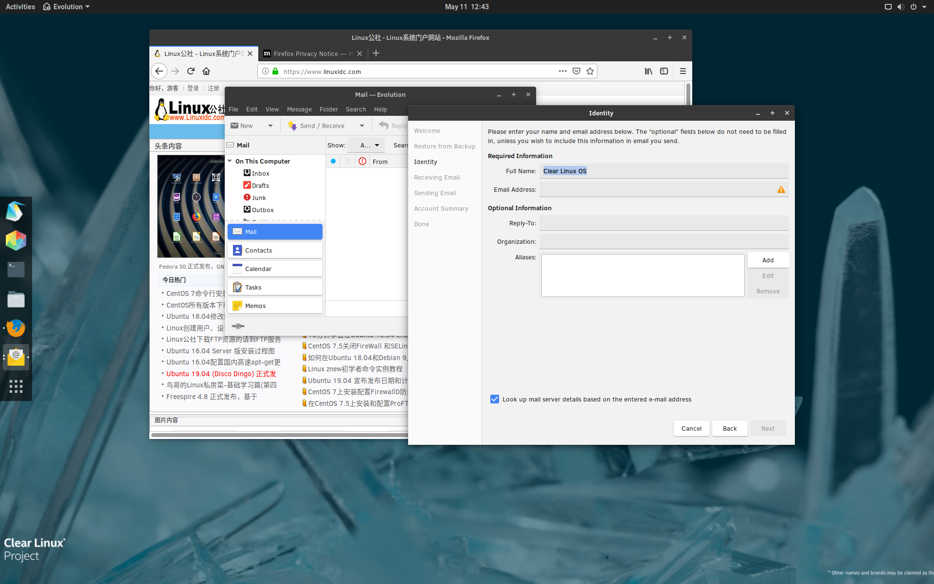Bookmark the current page in Firefox
Image resolution: width=934 pixels, height=584 pixels.
[590, 71]
